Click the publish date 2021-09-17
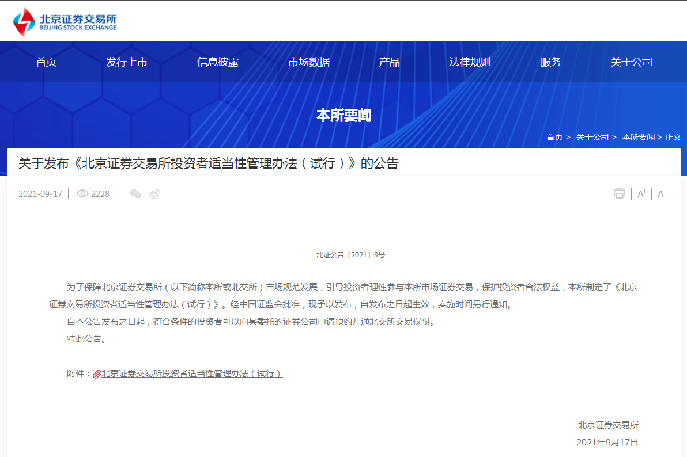687x457 pixels. point(40,194)
